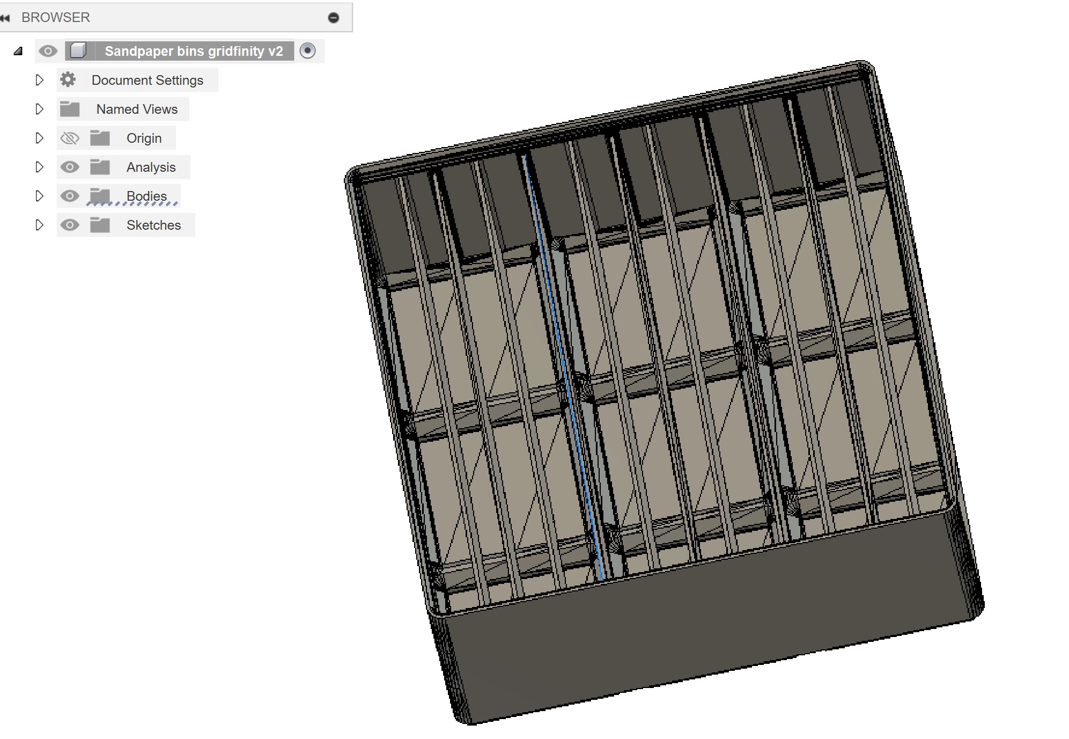The width and height of the screenshot is (1069, 739).
Task: Hide the Sketches folder
Action: pyautogui.click(x=70, y=225)
